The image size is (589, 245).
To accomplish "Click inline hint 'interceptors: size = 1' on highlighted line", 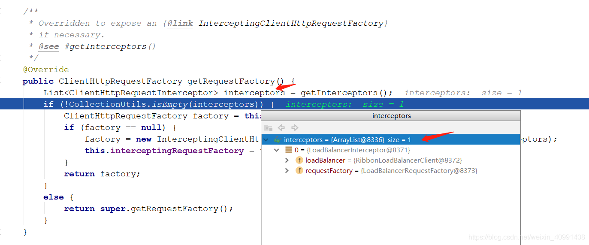I will click(344, 104).
